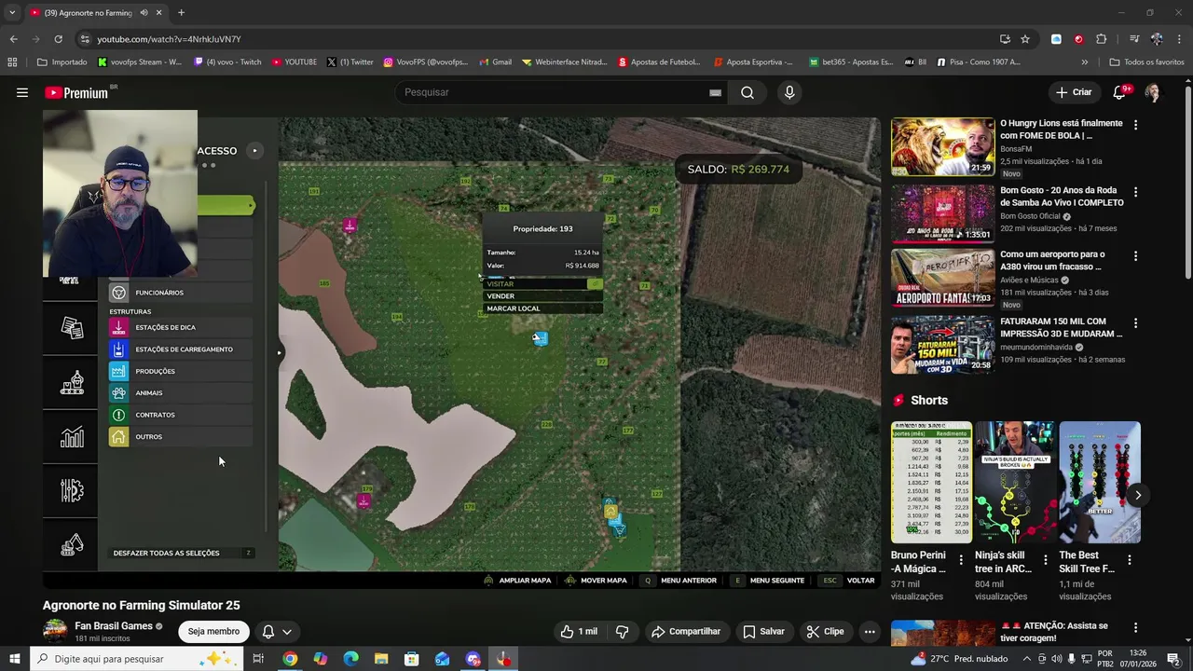Screen dimensions: 1193x671
Task: Open the on-screen keyboard in search box
Action: point(715,92)
